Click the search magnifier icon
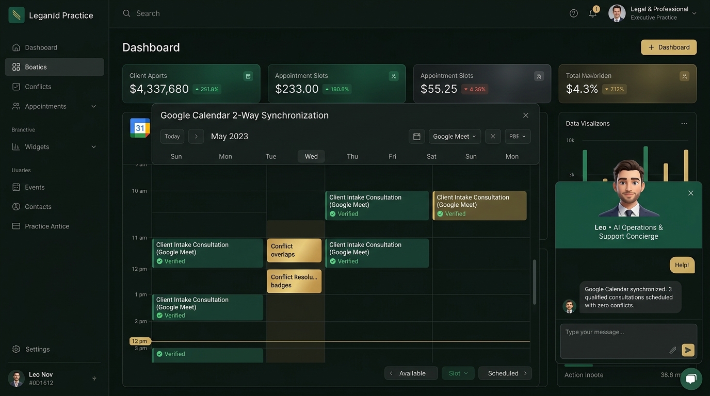 (x=126, y=13)
